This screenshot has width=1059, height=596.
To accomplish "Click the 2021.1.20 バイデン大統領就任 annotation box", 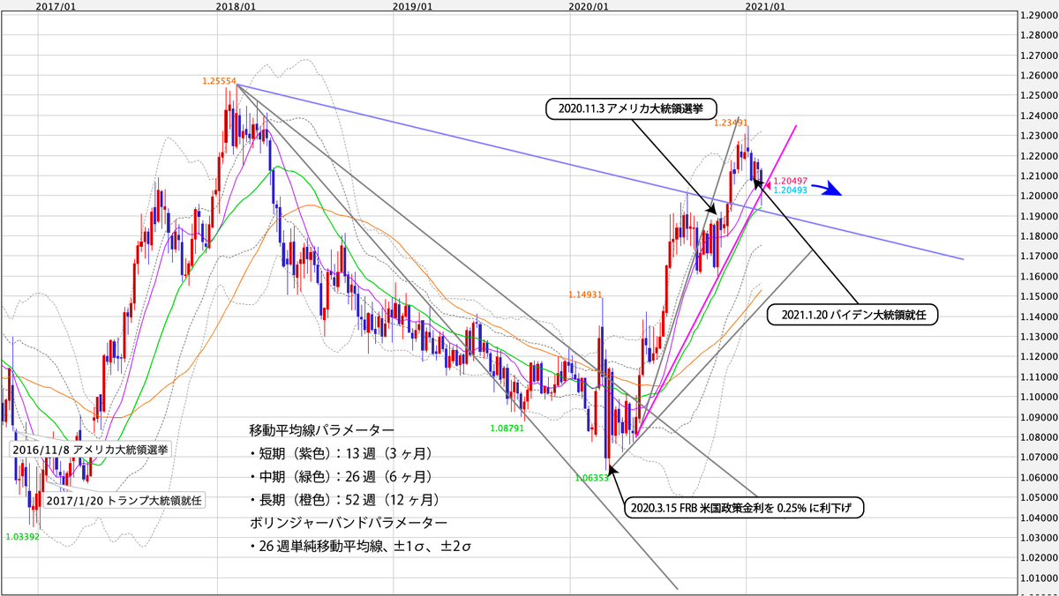I will click(852, 313).
